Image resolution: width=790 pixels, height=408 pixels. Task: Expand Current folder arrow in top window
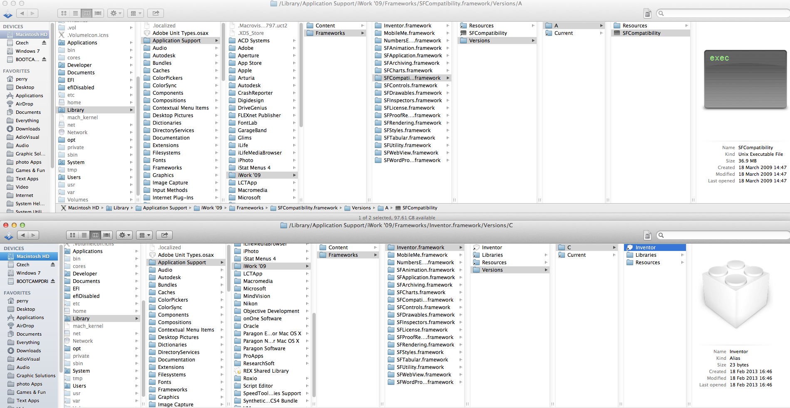click(x=601, y=33)
